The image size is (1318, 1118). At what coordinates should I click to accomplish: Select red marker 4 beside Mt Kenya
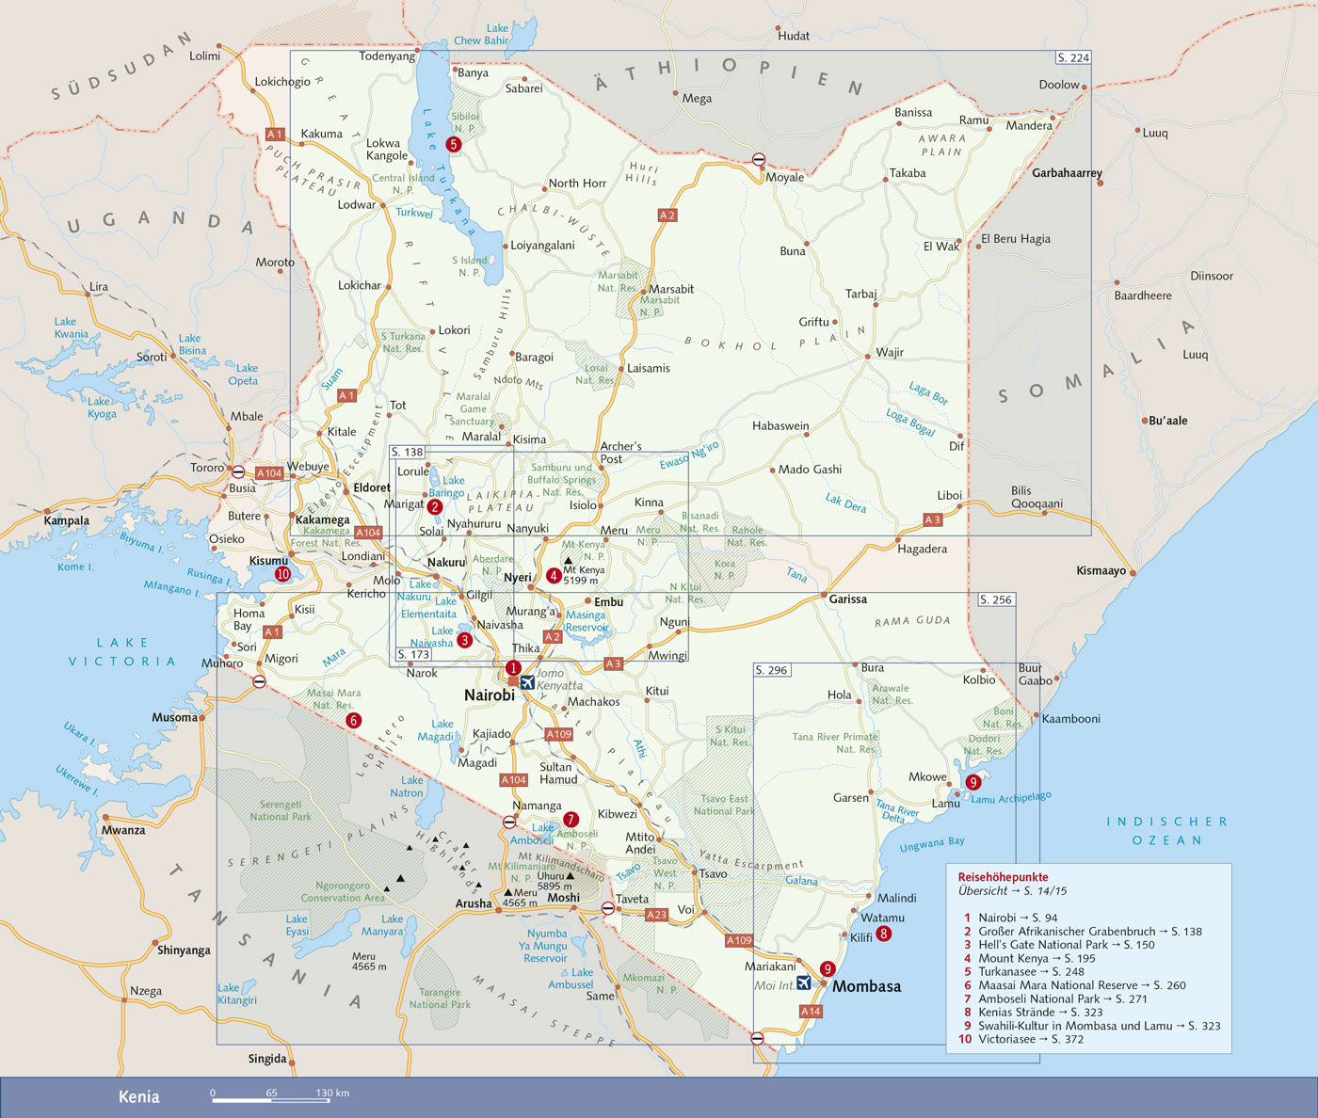(554, 575)
